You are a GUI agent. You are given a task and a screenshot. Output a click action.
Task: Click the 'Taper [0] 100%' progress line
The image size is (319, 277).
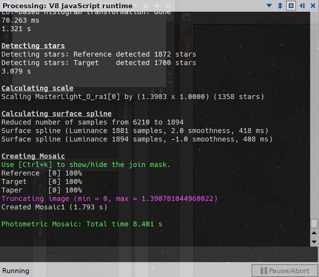click(x=42, y=190)
